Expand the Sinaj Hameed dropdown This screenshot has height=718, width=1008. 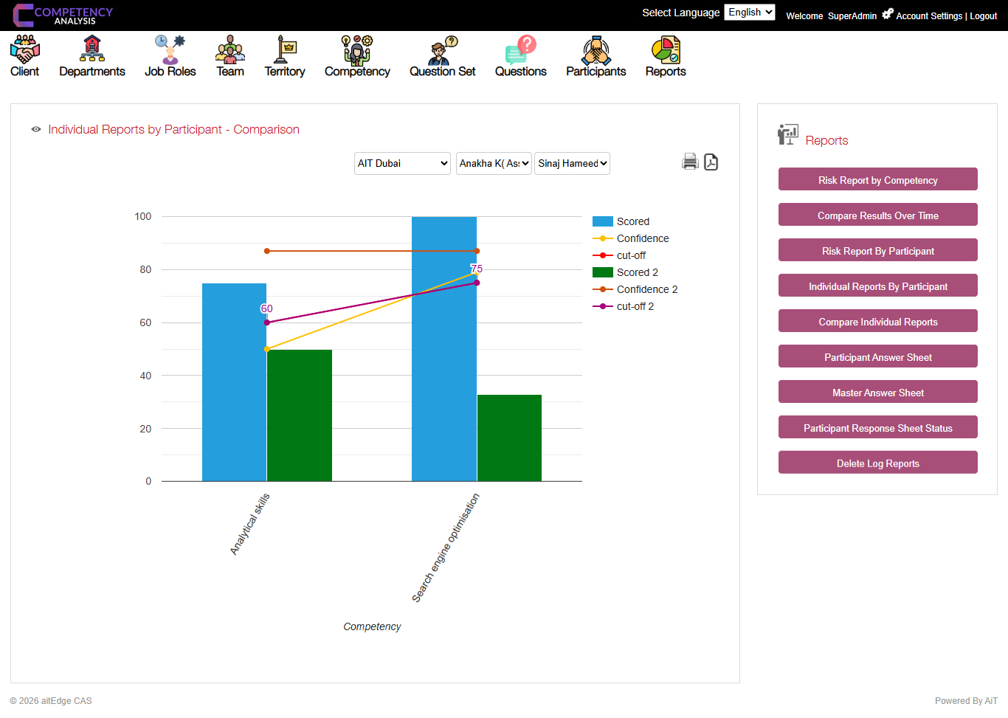point(572,163)
